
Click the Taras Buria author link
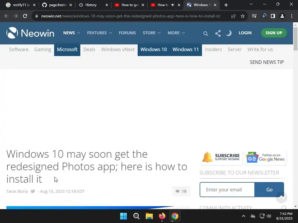pos(17,191)
